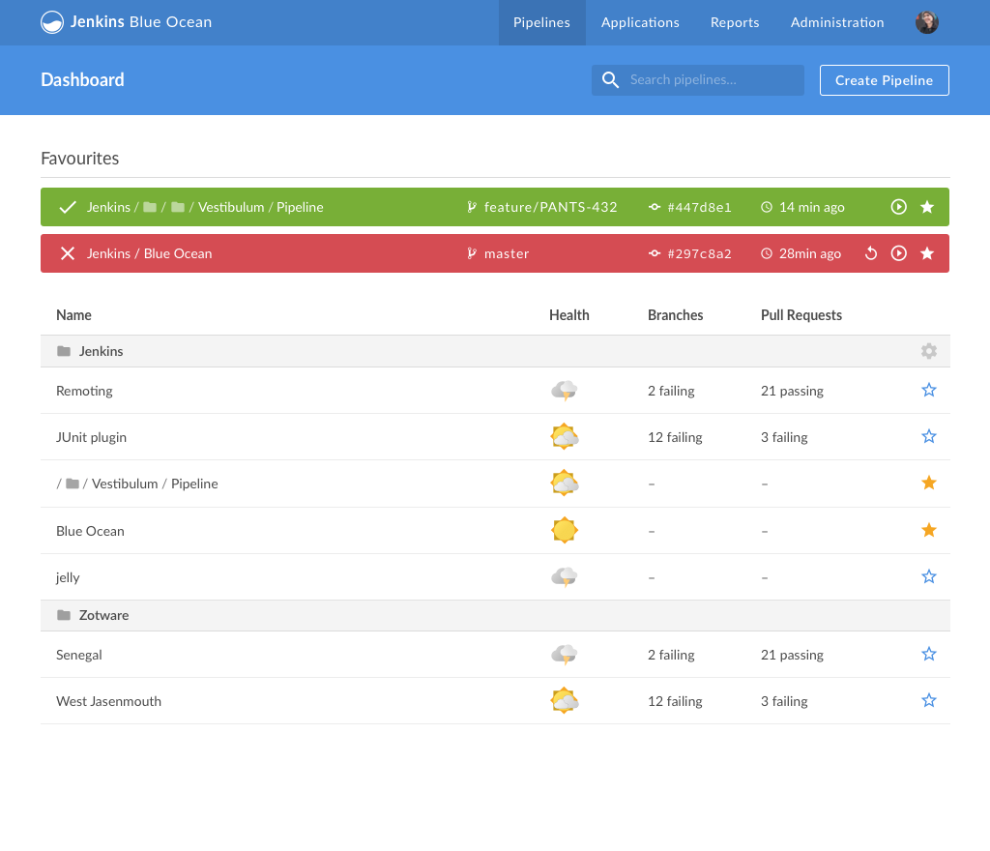Unfavourite Blue Ocean in the pipeline list
The image size is (990, 851).
click(x=928, y=530)
